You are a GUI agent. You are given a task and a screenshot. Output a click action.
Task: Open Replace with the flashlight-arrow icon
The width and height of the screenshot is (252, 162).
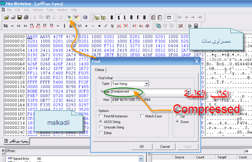(77, 17)
